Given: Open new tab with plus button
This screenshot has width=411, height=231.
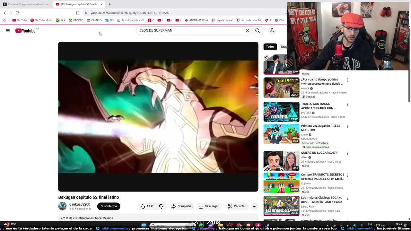Looking at the screenshot, I should click(x=109, y=4).
